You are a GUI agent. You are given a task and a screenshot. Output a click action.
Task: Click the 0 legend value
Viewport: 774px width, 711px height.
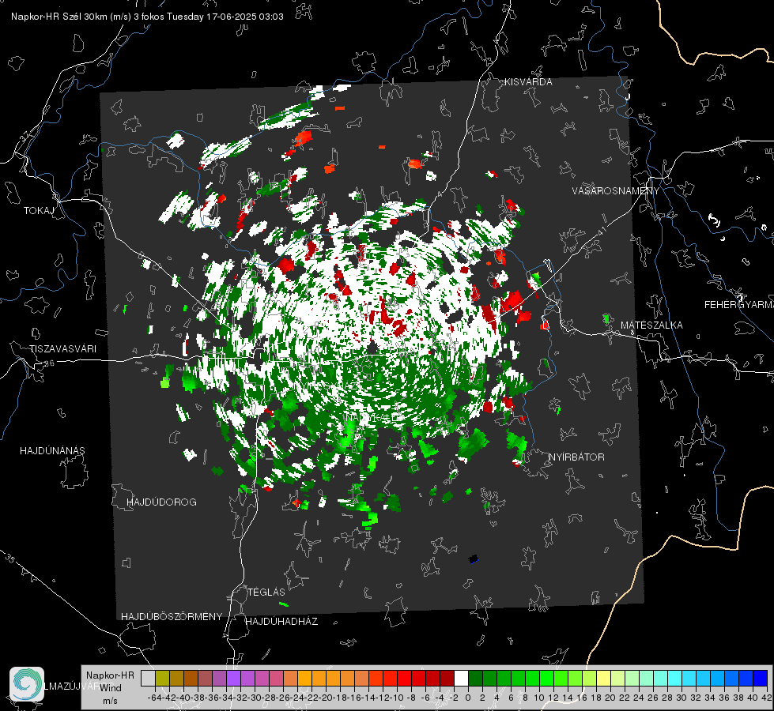coord(468,698)
